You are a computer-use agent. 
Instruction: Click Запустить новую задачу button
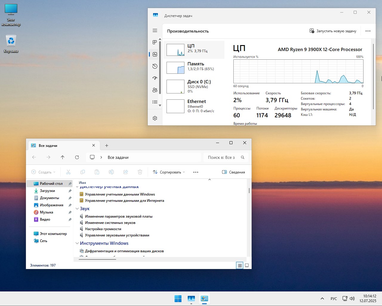tap(333, 31)
